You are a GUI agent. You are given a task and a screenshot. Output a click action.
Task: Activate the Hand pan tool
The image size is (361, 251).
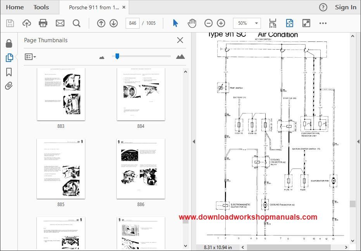192,23
